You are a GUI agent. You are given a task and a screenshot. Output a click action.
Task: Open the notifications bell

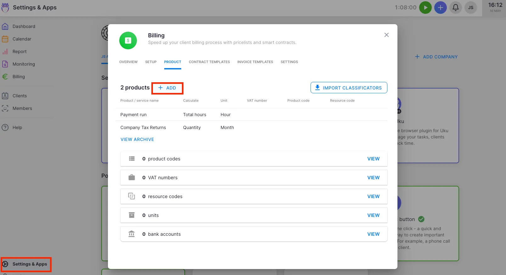(x=455, y=8)
